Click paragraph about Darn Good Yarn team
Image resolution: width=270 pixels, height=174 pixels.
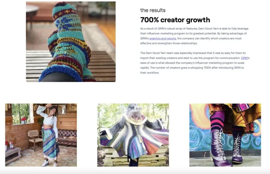[x=195, y=63]
